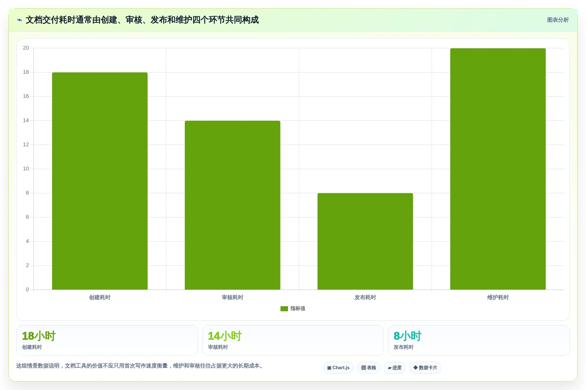Click the 维护耗时 axis label
586x390 pixels.
coord(498,297)
